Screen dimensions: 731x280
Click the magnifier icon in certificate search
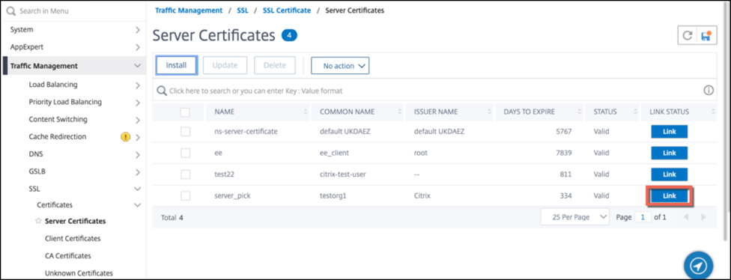(x=162, y=91)
